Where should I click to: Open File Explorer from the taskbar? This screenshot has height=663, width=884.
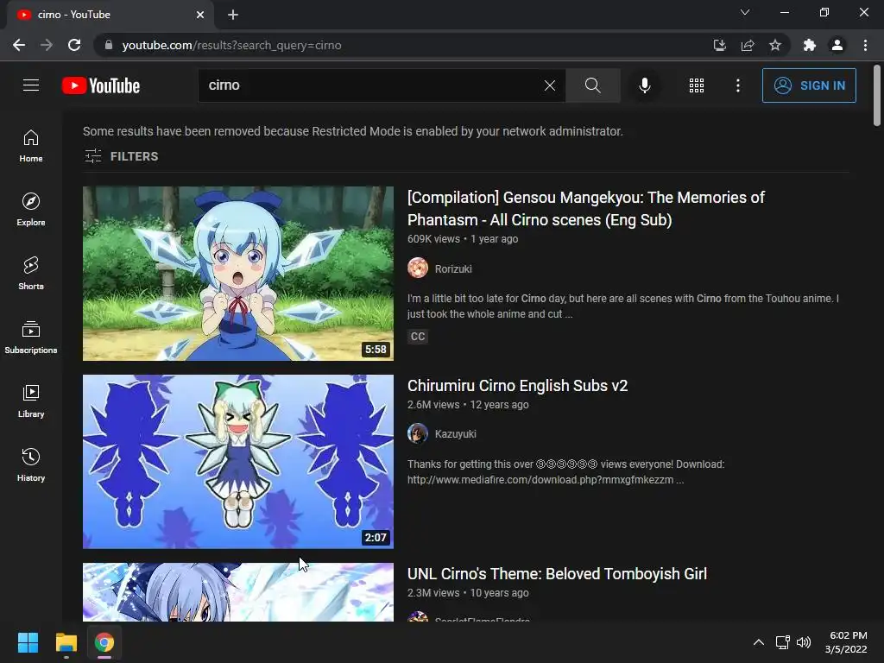point(66,642)
